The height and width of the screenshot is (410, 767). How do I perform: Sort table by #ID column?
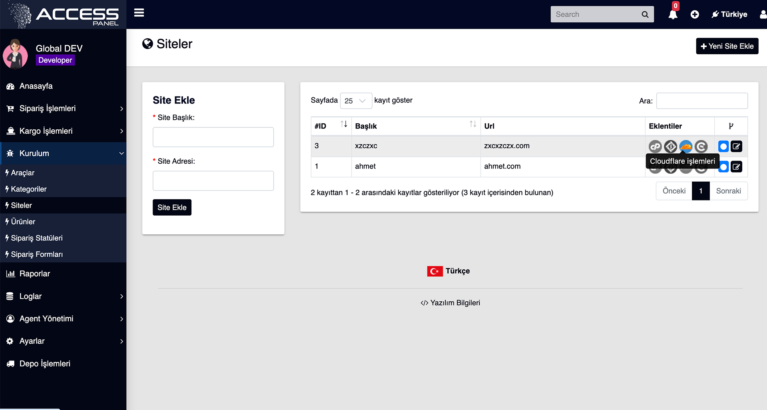(331, 126)
